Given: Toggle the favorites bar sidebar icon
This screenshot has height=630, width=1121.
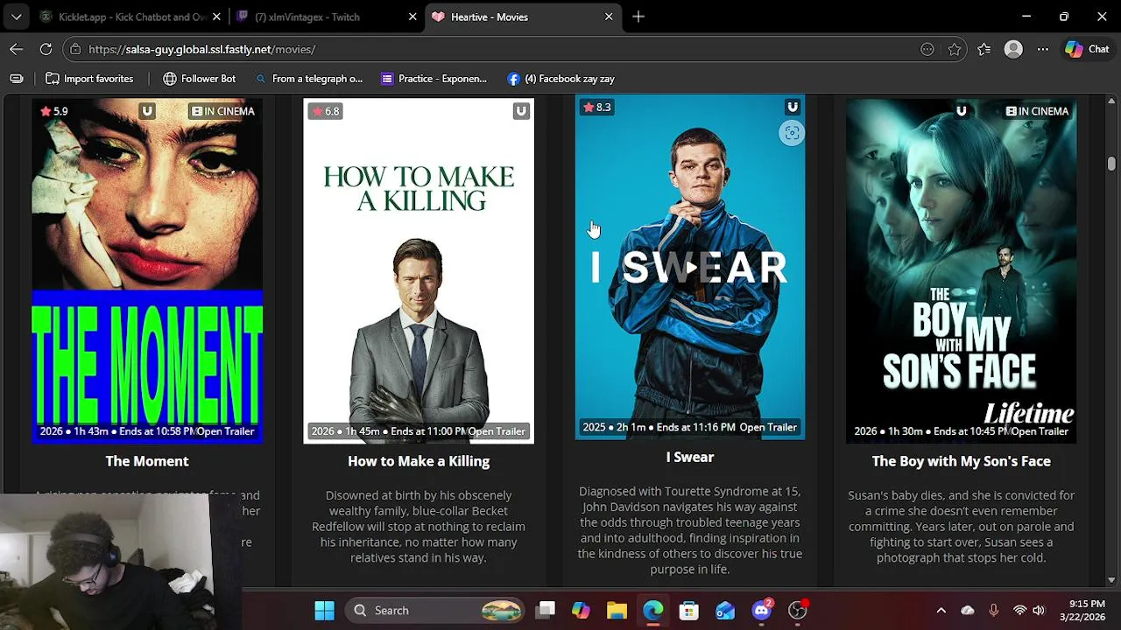Looking at the screenshot, I should click(x=16, y=79).
